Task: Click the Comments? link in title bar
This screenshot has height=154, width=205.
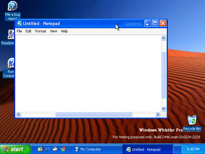Action: tap(134, 23)
